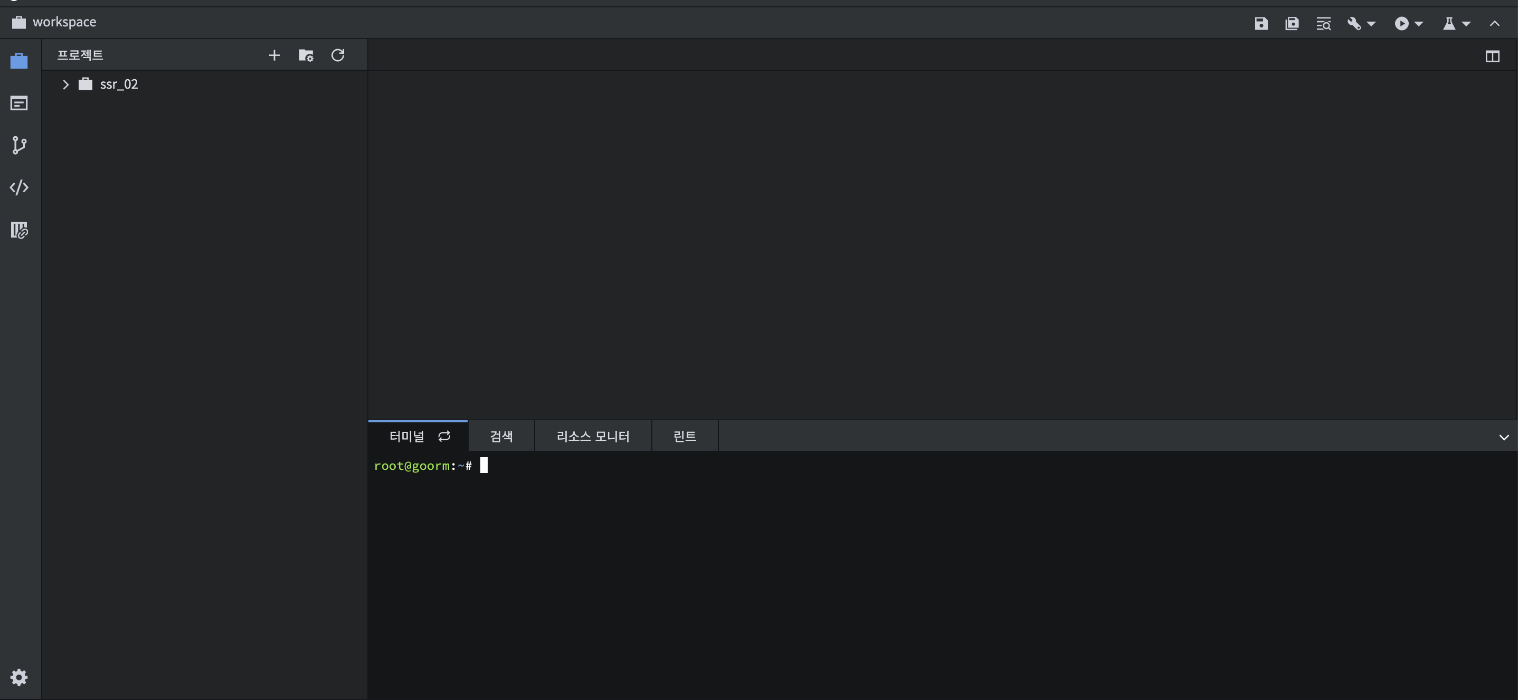Viewport: 1518px width, 700px height.
Task: Open the 린트 tab
Action: coord(685,436)
